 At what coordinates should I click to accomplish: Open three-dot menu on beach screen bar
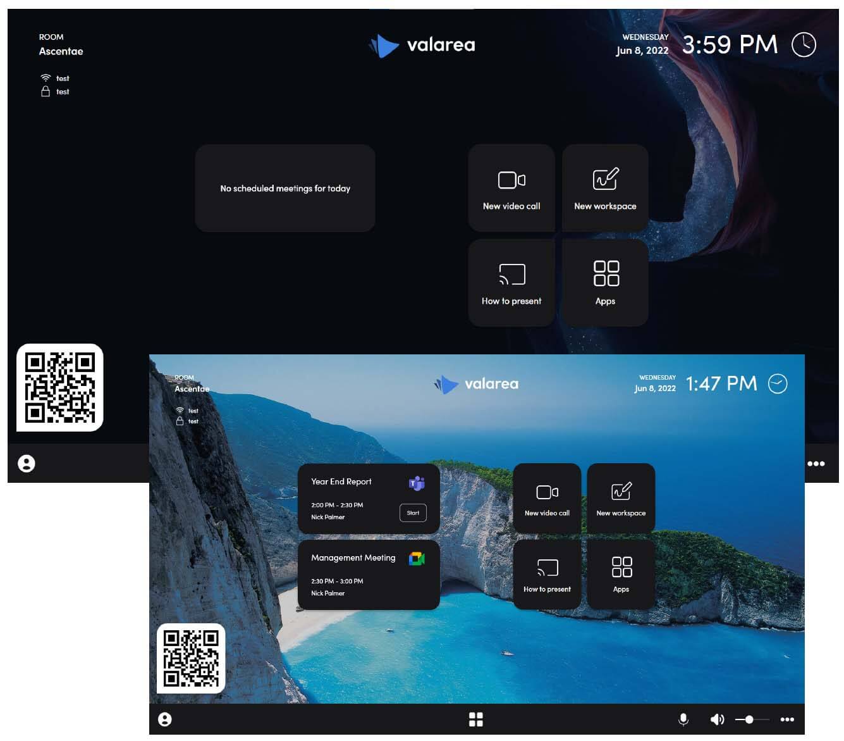(x=787, y=719)
